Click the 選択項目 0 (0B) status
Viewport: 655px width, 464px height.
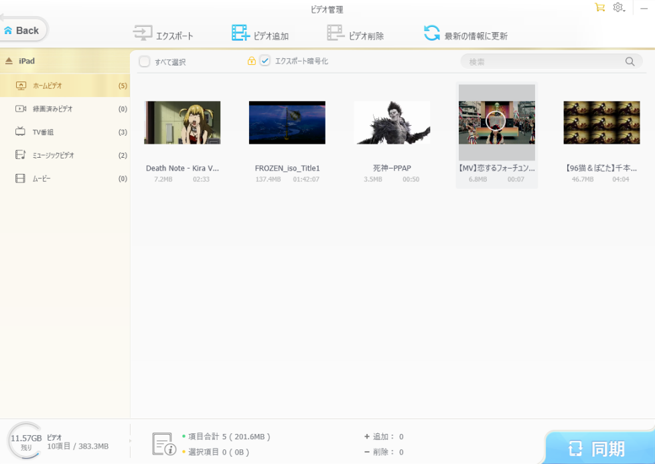point(218,452)
